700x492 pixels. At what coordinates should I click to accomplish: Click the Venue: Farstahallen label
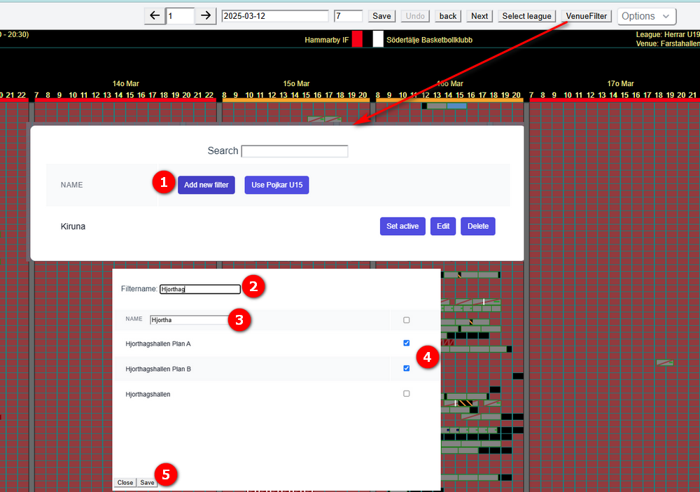(x=668, y=43)
